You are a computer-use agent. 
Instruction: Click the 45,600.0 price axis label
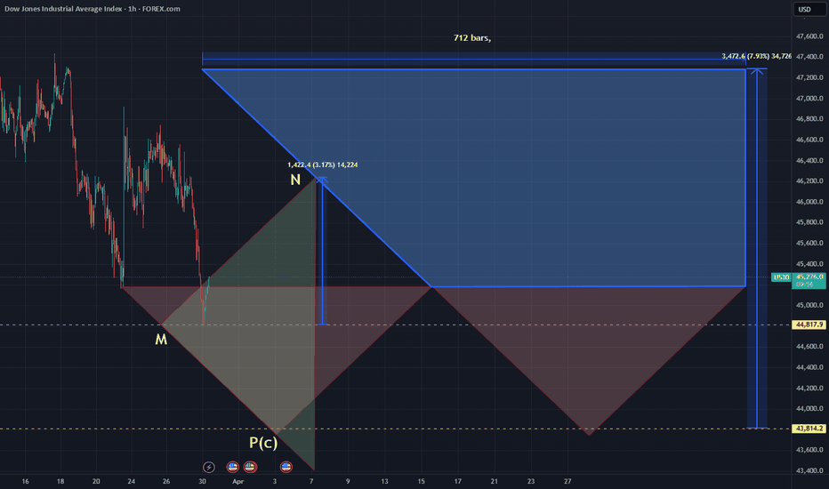coord(809,244)
